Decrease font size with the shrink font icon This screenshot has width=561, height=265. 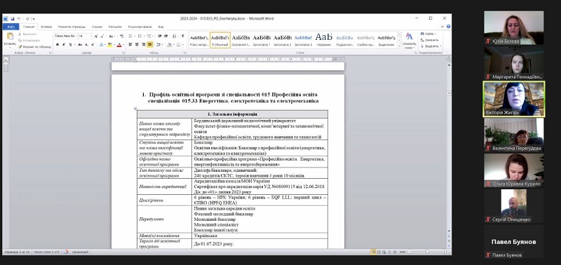tap(102, 36)
